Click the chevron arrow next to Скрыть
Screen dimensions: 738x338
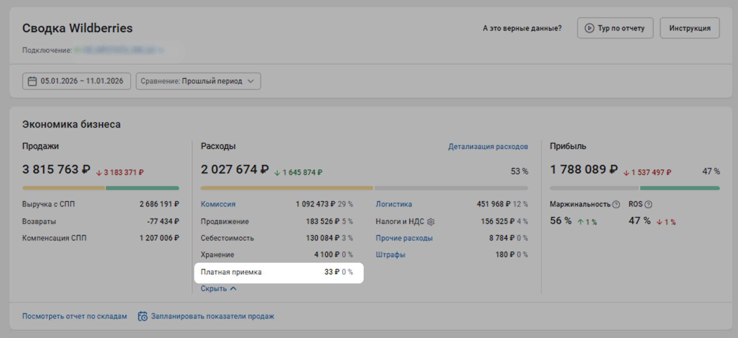click(233, 288)
